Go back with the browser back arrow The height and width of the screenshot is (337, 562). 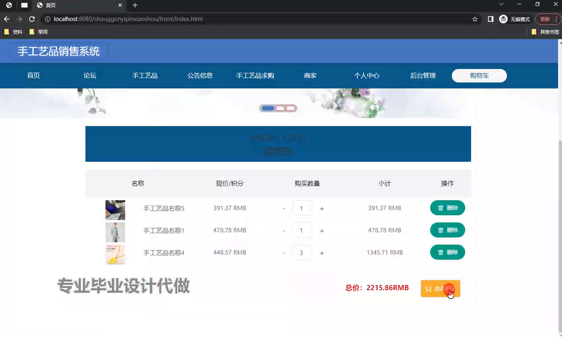tap(7, 19)
